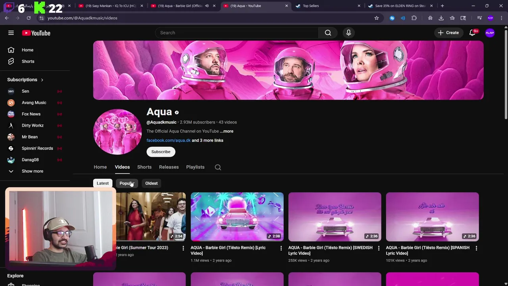View site information in the address bar
Viewport: 508px width, 286px height.
tap(41, 18)
